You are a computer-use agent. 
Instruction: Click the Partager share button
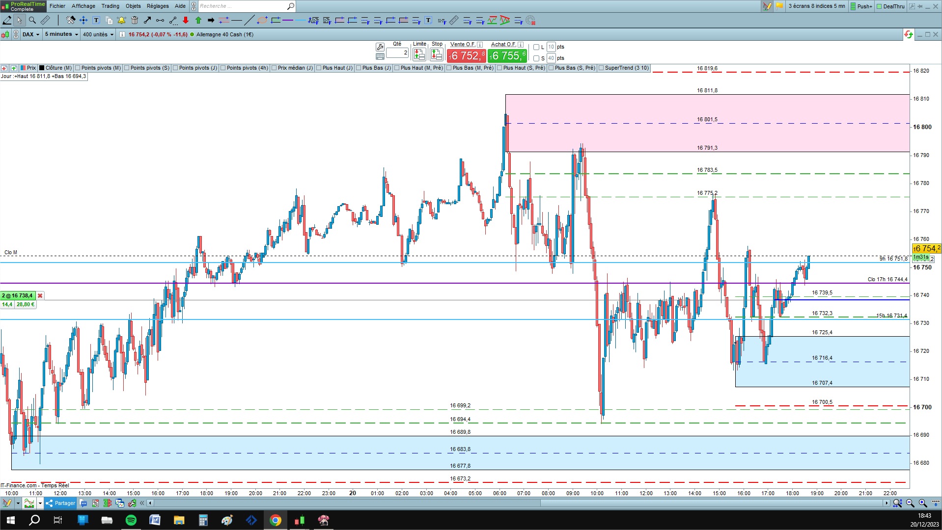60,503
